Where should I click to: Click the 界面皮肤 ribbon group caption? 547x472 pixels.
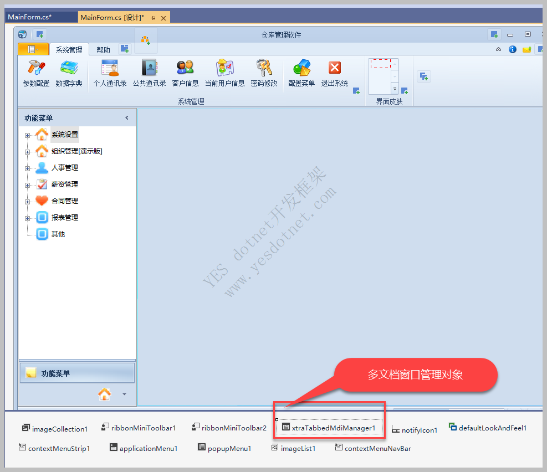click(389, 101)
